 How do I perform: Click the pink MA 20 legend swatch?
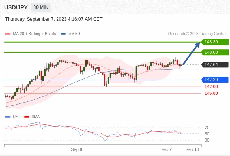click(8, 34)
